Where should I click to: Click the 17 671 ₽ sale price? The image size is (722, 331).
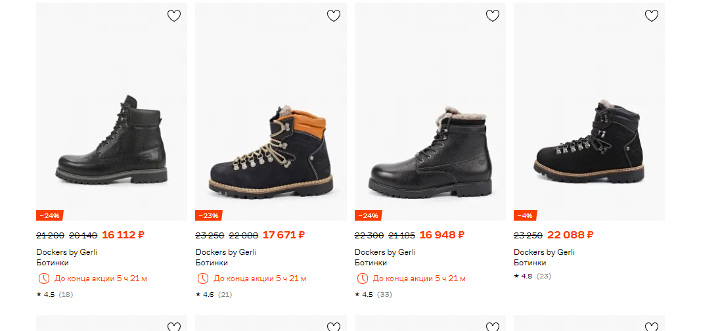(x=284, y=234)
